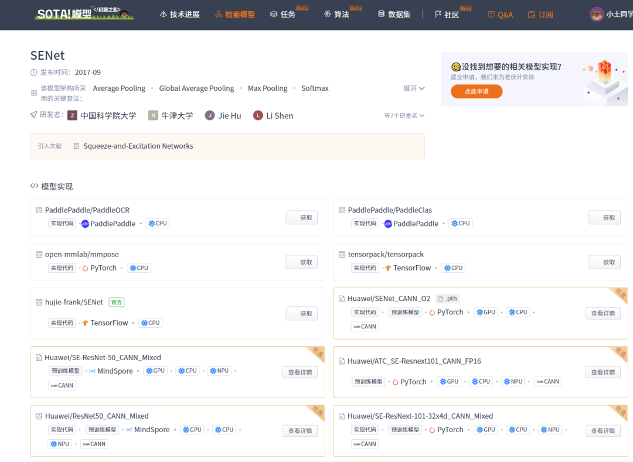Screen dimensions: 633x462
Task: Open the 任务 Beta section
Action: tap(283, 15)
